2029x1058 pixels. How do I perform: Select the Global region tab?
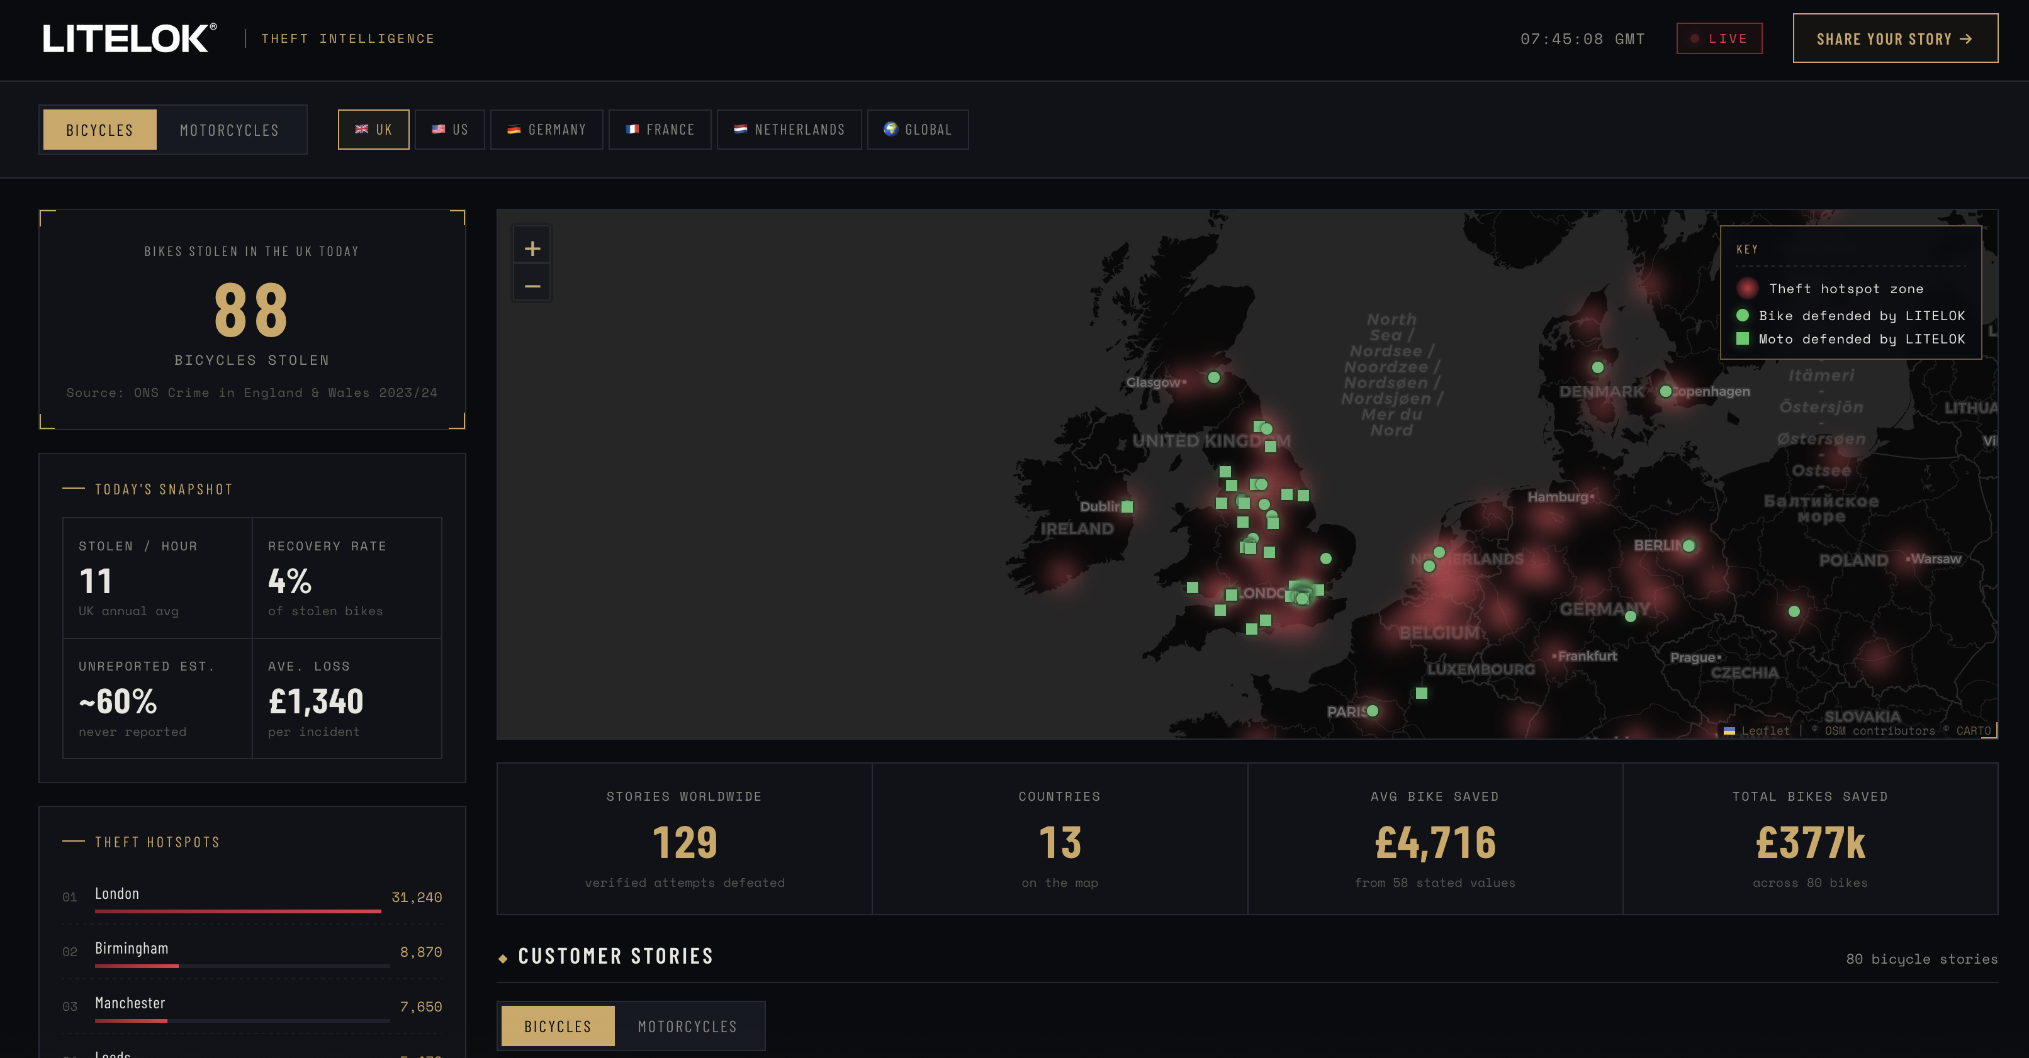[918, 130]
